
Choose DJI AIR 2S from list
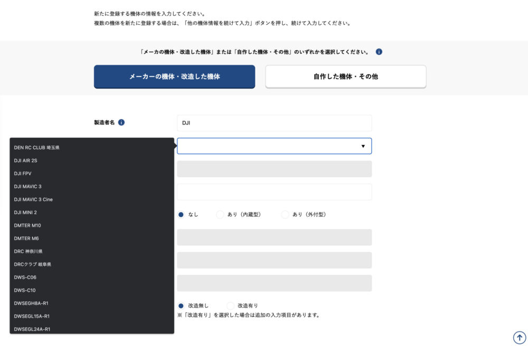[92, 161]
